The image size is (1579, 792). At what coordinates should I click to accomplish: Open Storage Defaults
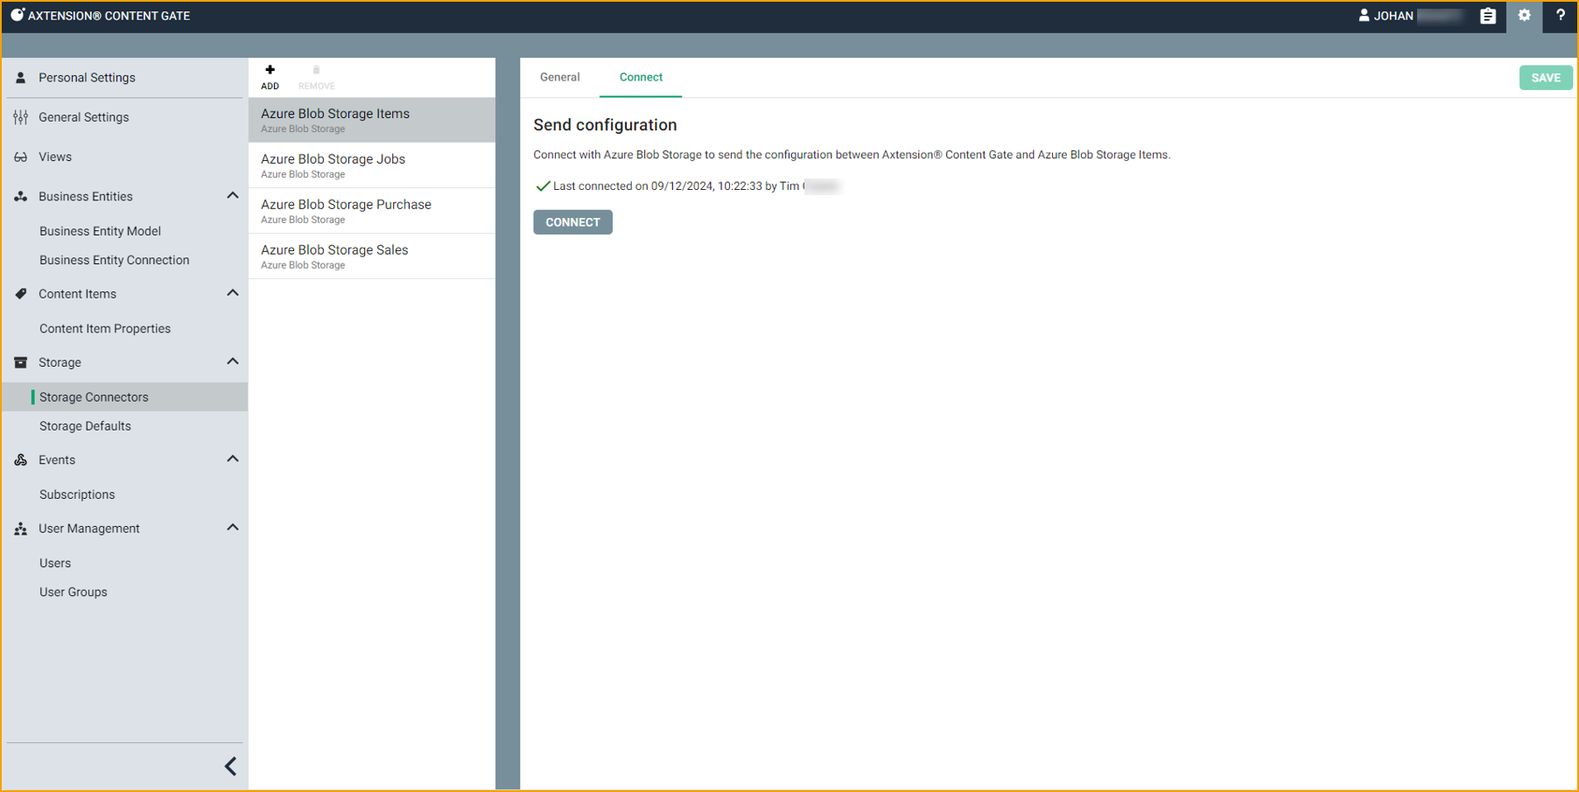[x=85, y=426]
